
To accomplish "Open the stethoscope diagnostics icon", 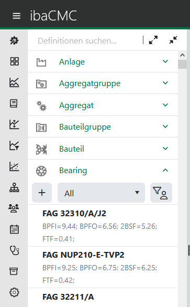I will [x=14, y=250].
